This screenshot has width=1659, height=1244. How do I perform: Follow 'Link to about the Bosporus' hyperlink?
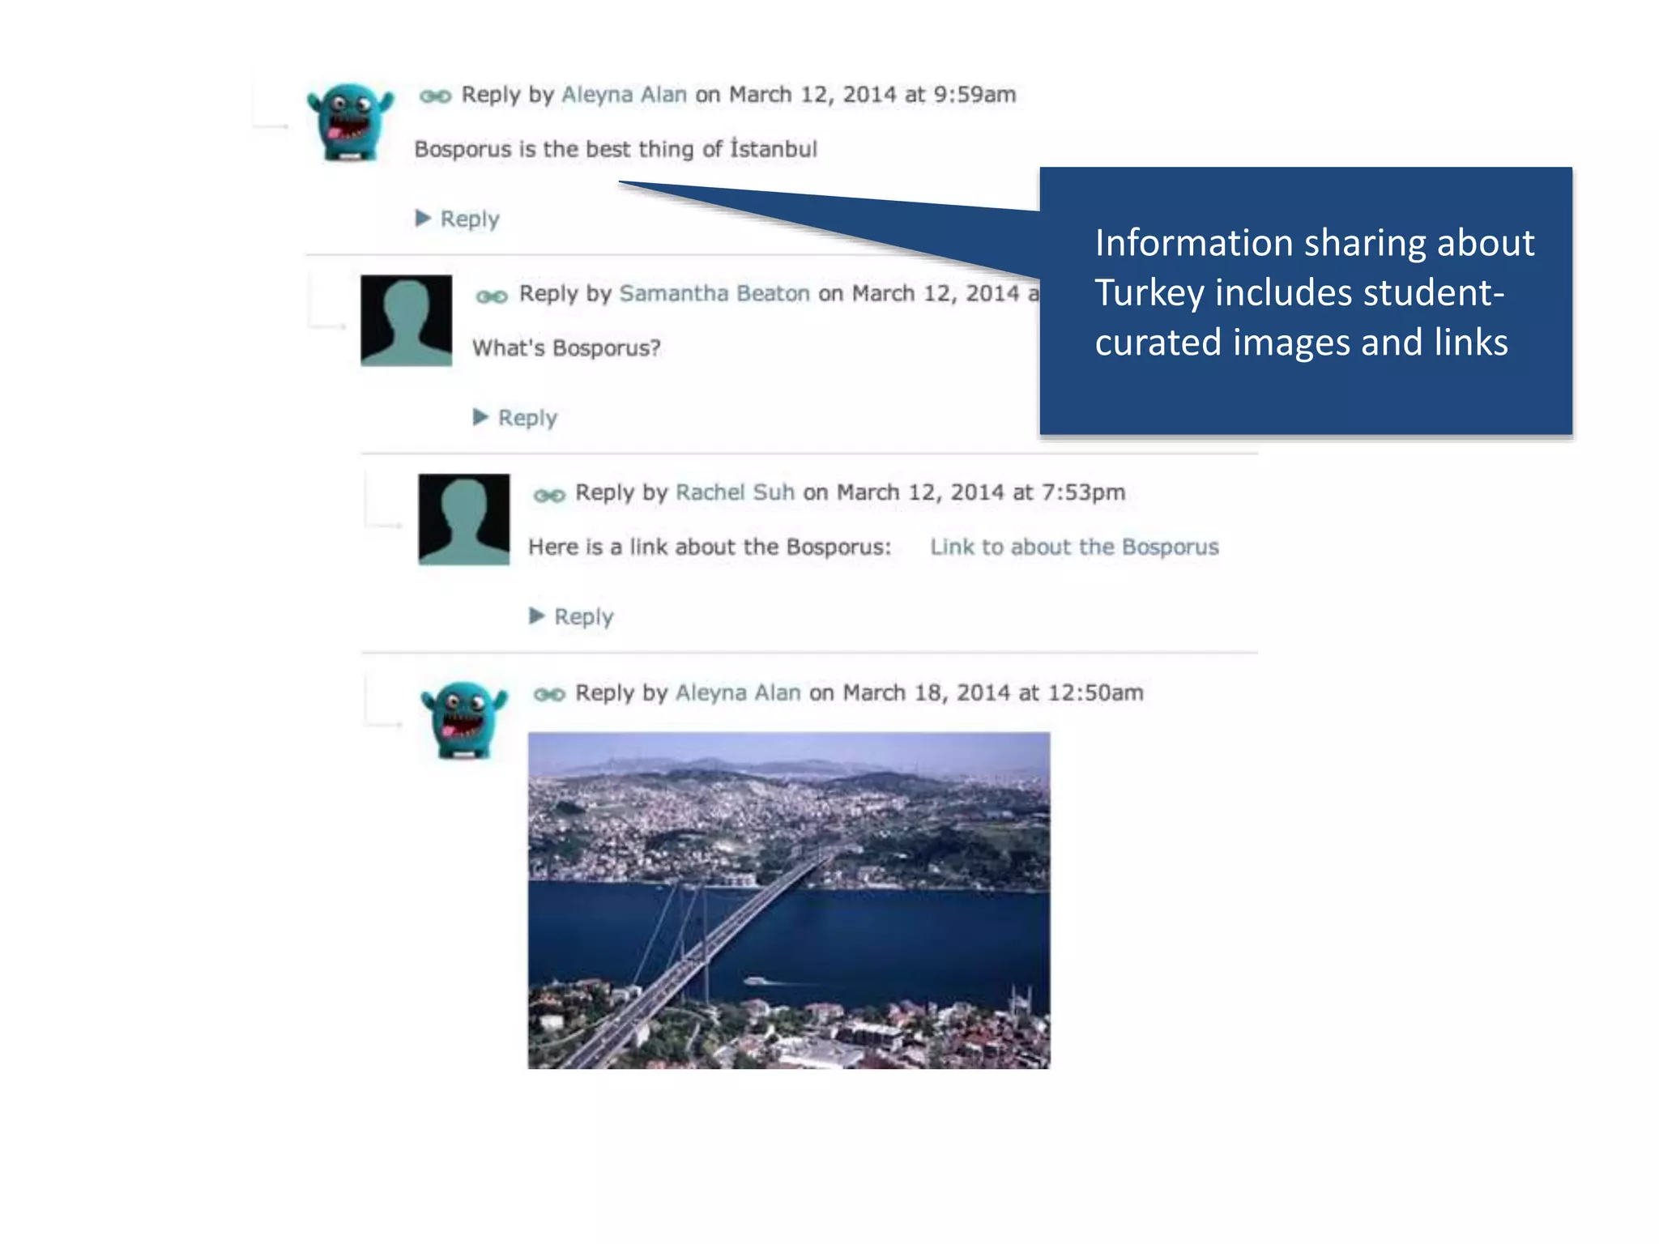click(1074, 547)
